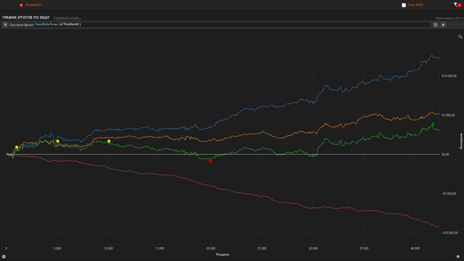Click the Быстрые фильтры label
This screenshot has height=261, width=464.
(x=22, y=25)
